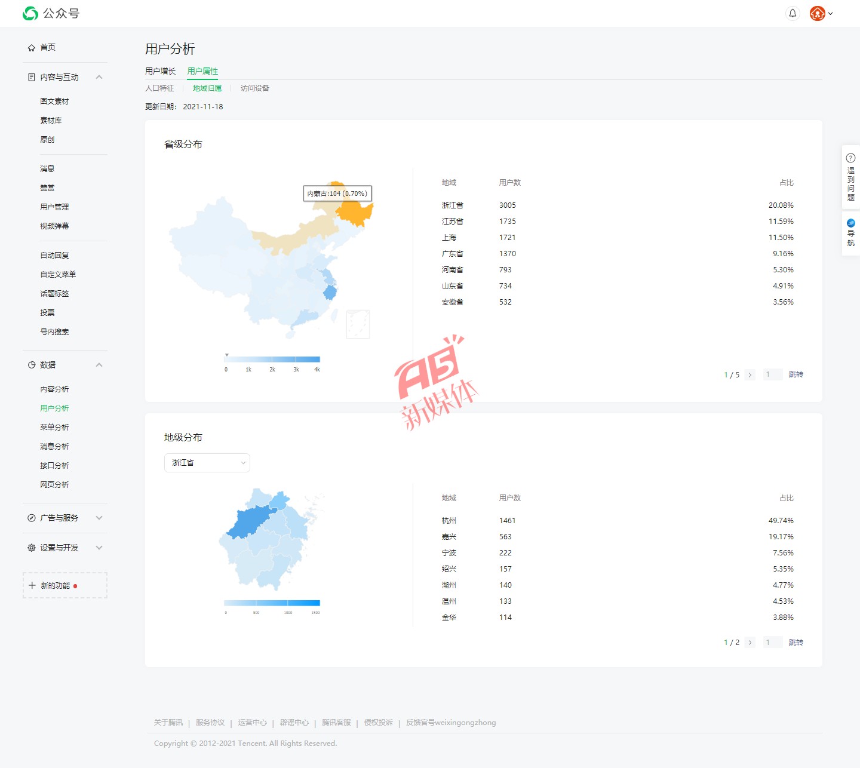Click the plus icon for 新的功能
The height and width of the screenshot is (768, 860).
point(32,585)
